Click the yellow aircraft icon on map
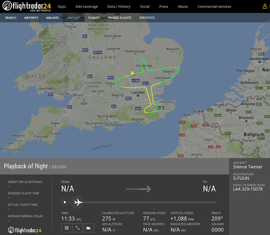Image resolution: width=270 pixels, height=235 pixels. 132,73
